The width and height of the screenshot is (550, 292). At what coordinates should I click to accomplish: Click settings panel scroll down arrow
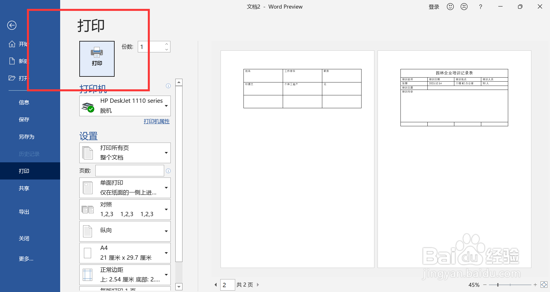point(179,287)
